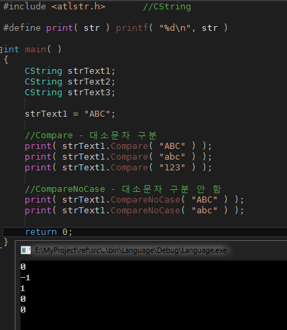Screen dimensions: 287x330
Task: Click the //Compare comment line
Action: pos(91,135)
